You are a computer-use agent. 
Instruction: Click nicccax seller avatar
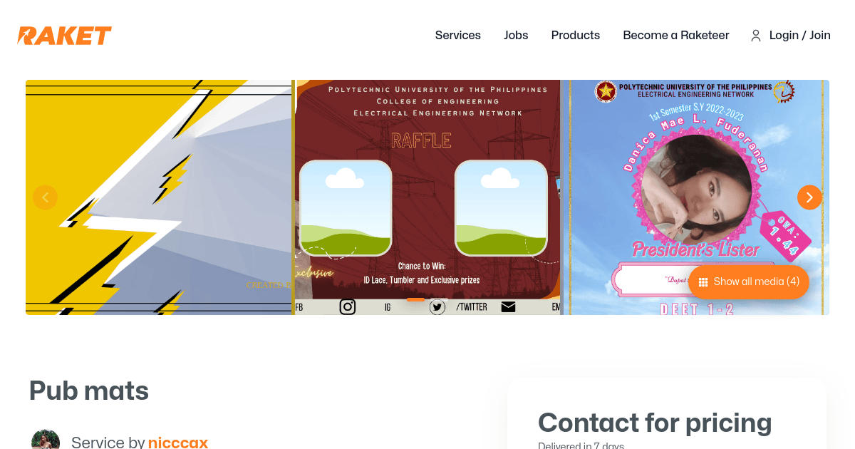point(46,440)
